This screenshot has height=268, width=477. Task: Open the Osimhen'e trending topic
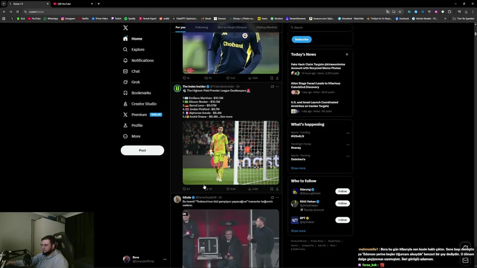pos(298,159)
